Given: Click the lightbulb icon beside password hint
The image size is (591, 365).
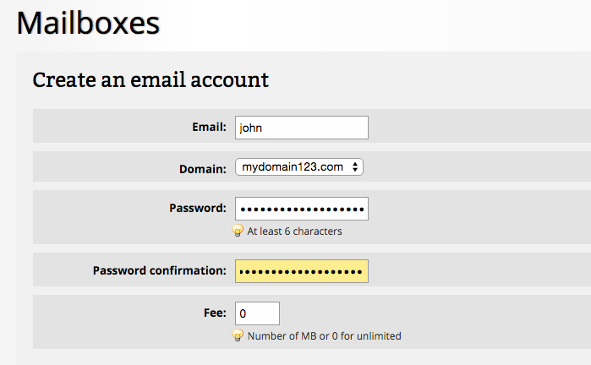Looking at the screenshot, I should tap(238, 230).
